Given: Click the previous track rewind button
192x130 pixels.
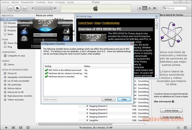Looking at the screenshot, I should point(10,8).
